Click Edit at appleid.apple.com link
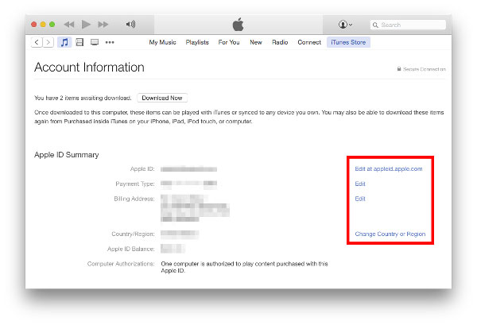477x325 pixels. click(x=389, y=168)
